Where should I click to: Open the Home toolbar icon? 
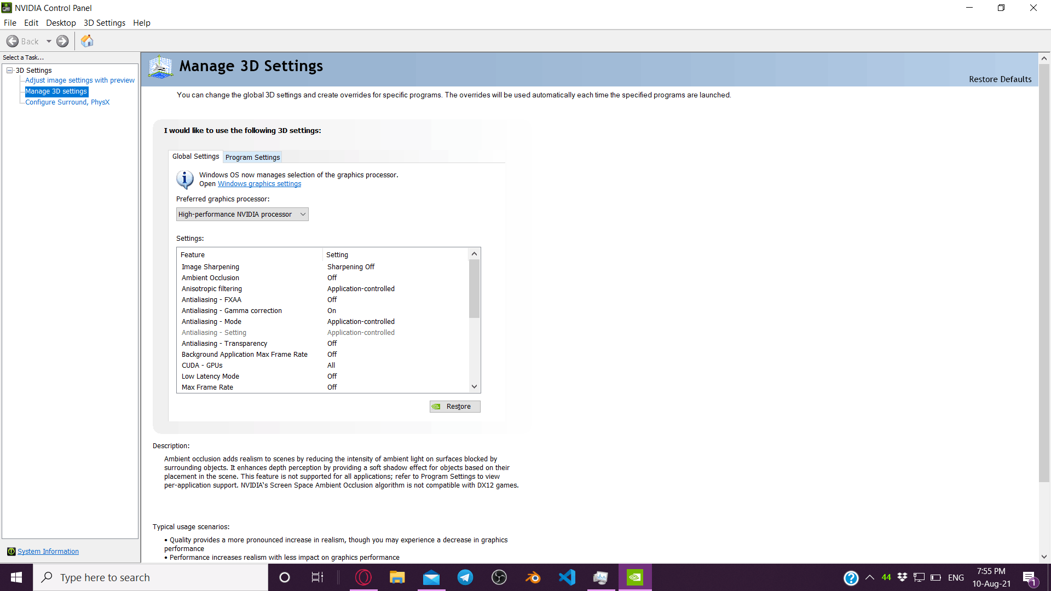[x=86, y=41]
